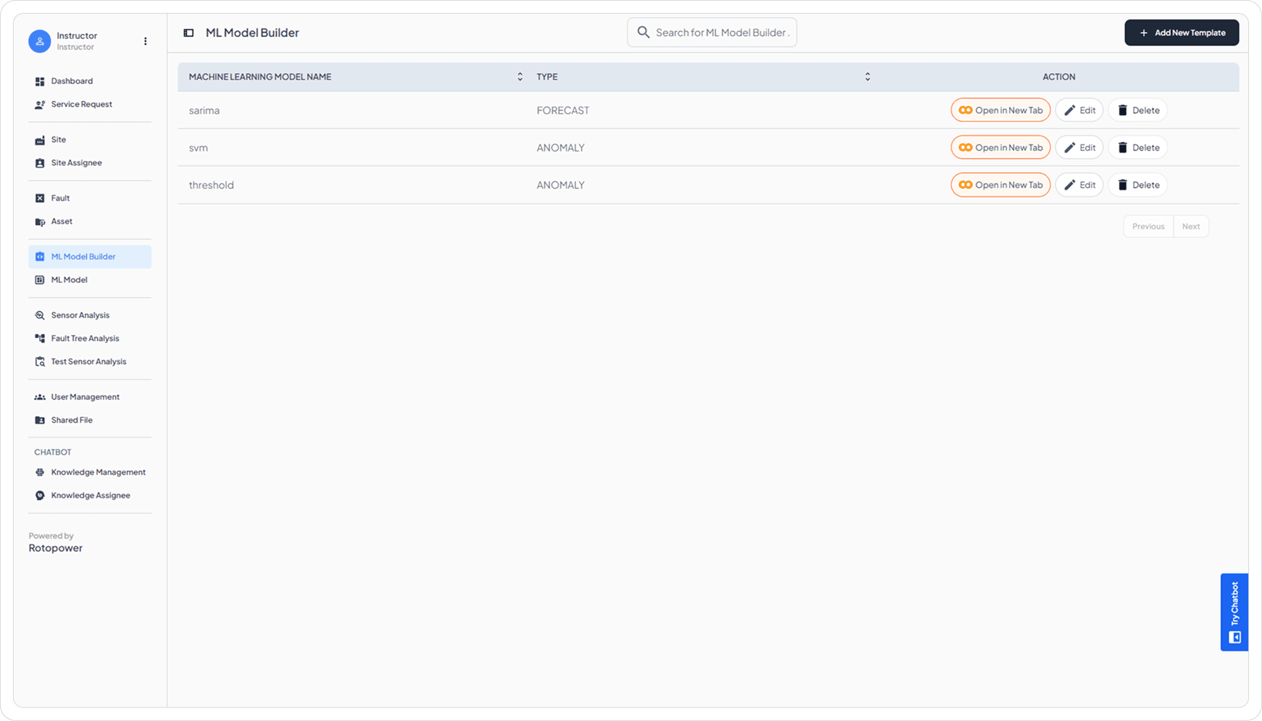The image size is (1262, 721).
Task: Click the Dashboard grid icon in sidebar
Action: [x=40, y=81]
